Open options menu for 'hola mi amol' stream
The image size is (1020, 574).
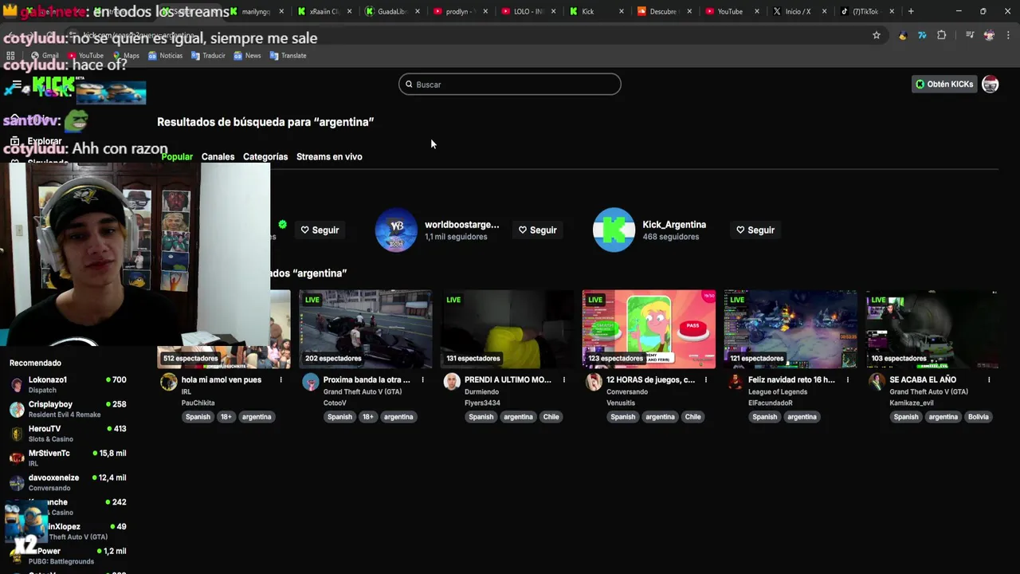280,380
